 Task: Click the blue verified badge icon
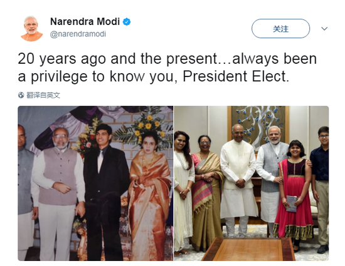127,22
